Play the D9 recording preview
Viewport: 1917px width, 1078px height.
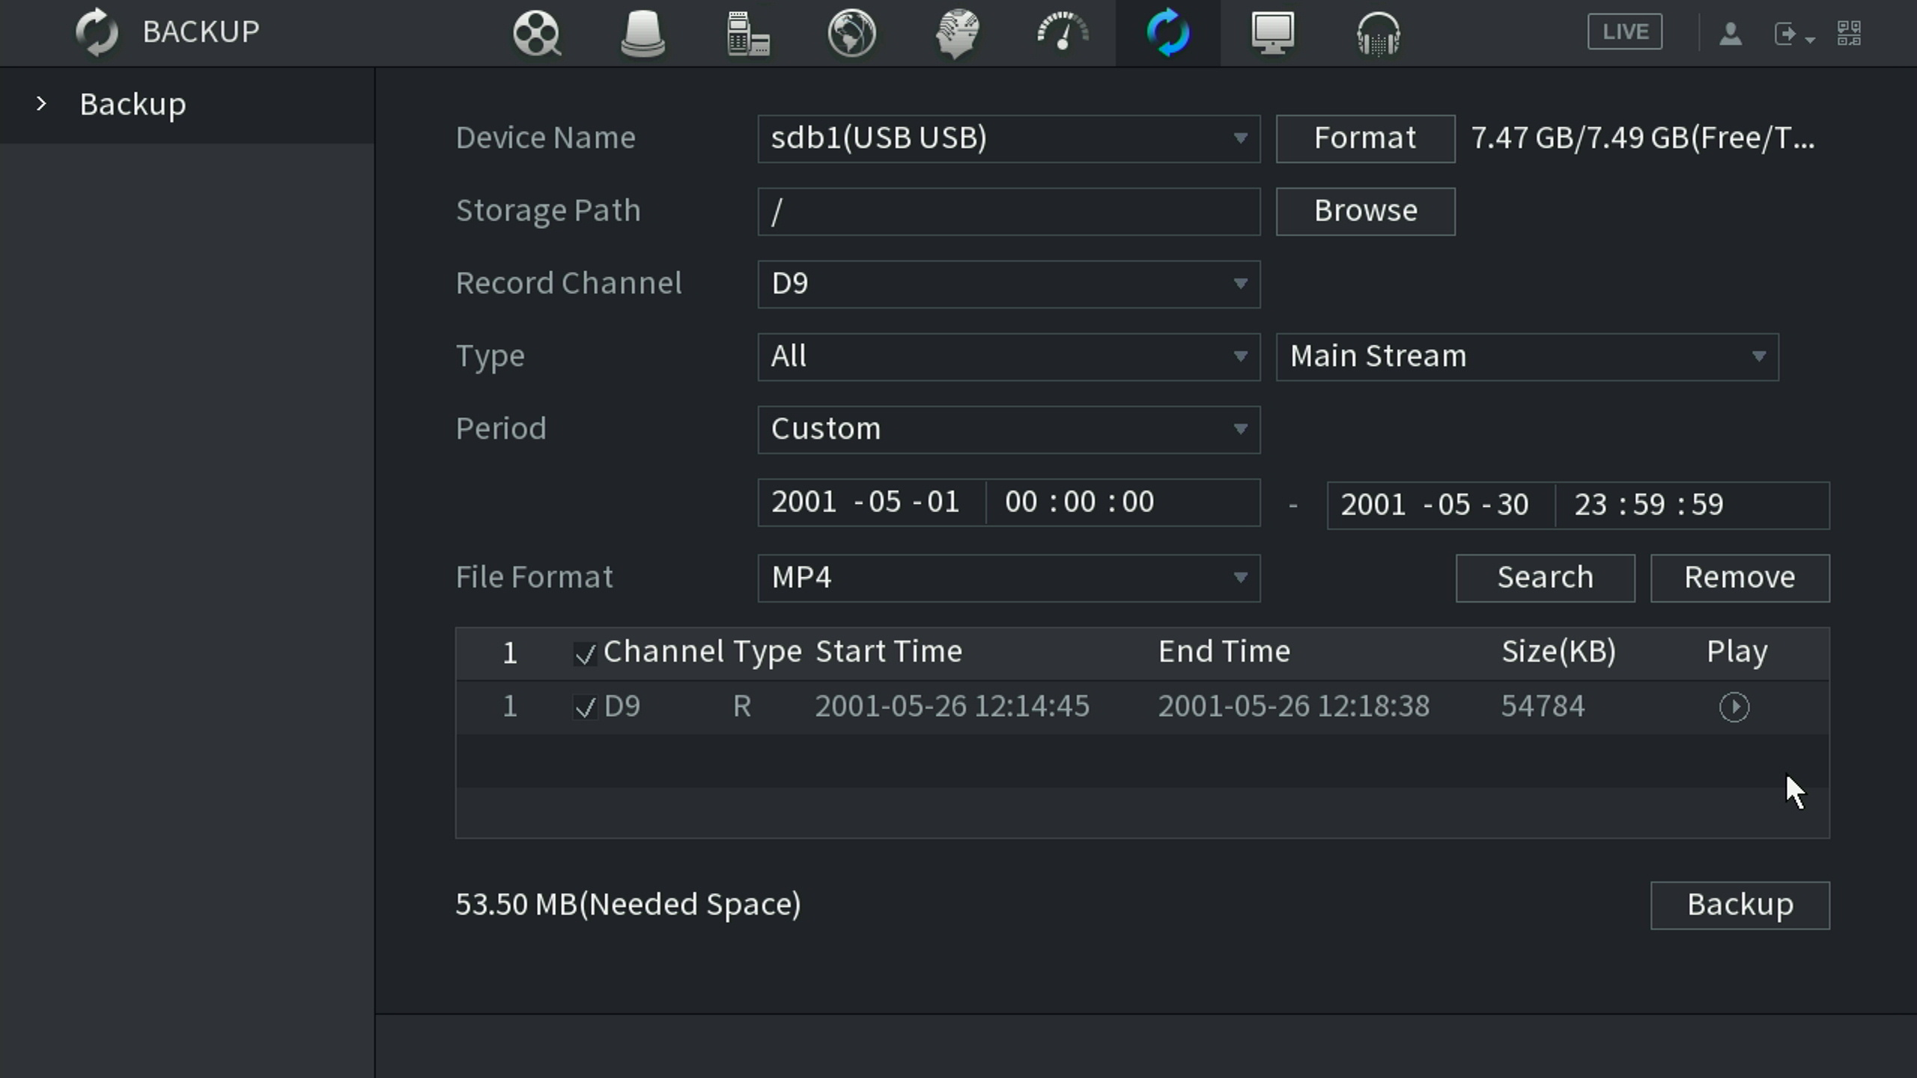1734,707
